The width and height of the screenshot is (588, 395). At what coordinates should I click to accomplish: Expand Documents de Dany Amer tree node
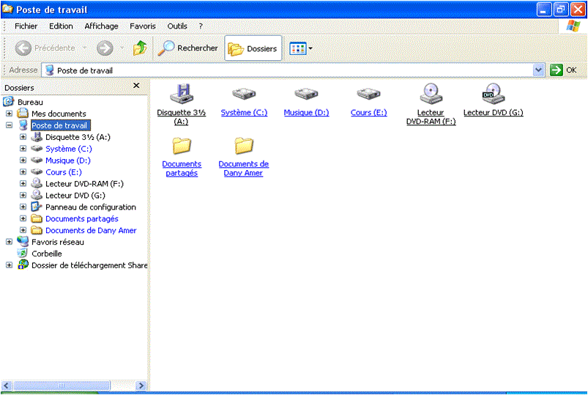[23, 230]
